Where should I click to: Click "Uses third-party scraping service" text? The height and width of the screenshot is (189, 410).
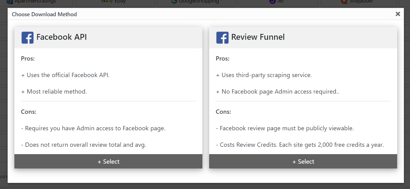(267, 75)
